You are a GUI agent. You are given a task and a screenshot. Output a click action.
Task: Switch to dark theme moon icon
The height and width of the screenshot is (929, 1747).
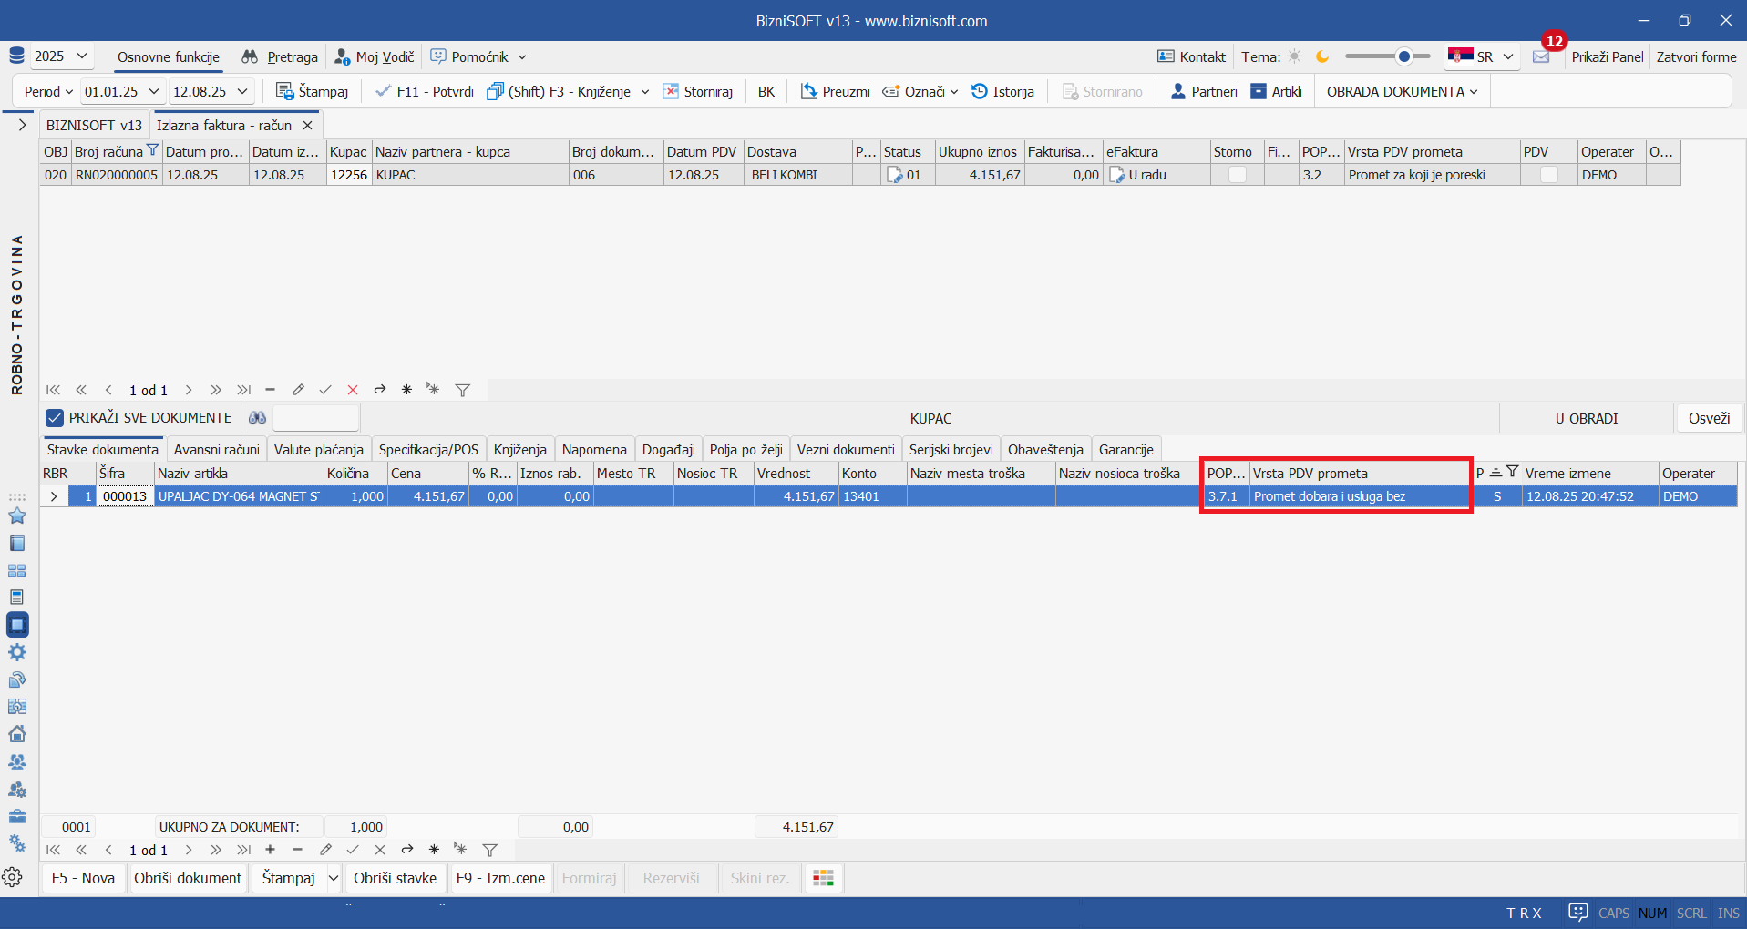[x=1322, y=56]
